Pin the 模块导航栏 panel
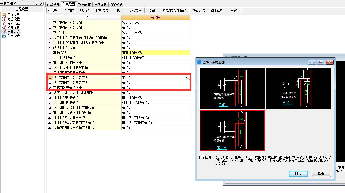This screenshot has height=193, width=345. click(x=36, y=4)
